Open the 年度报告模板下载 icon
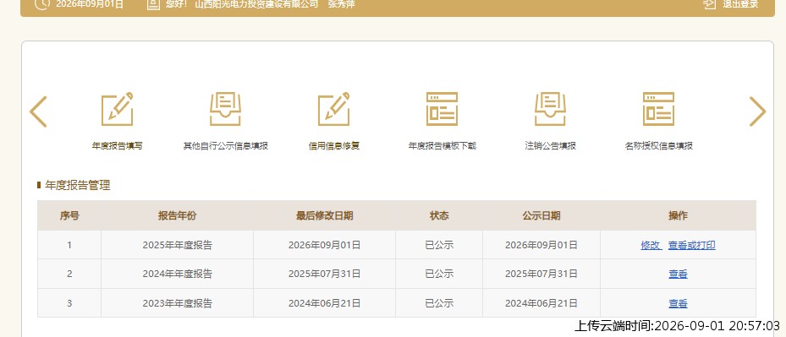 point(442,109)
